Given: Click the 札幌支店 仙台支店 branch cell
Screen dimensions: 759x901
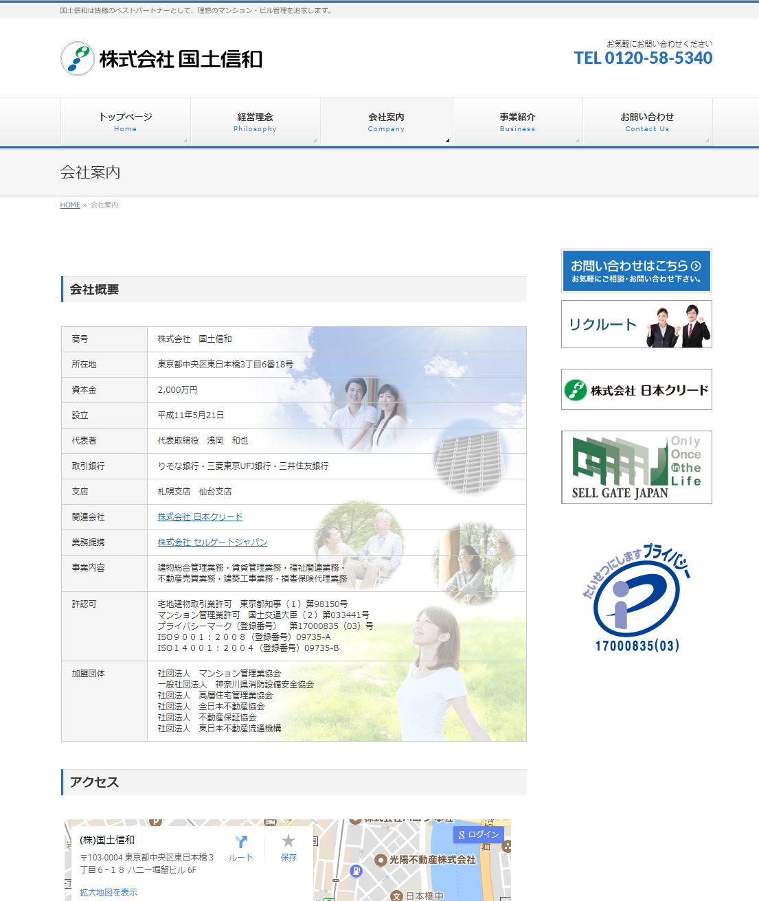Looking at the screenshot, I should (337, 491).
